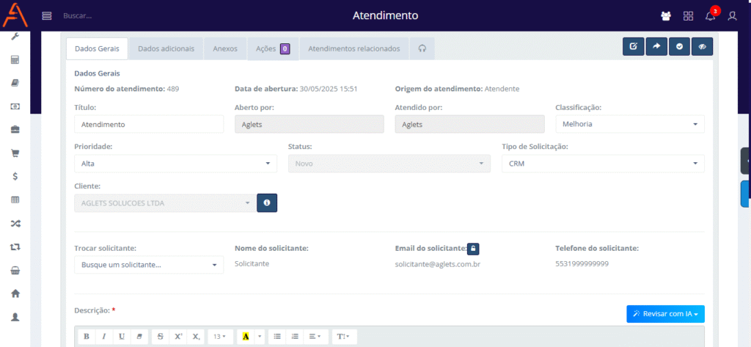Viewport: 751px width, 347px height.
Task: Expand the Prioridade dropdown
Action: click(x=175, y=164)
